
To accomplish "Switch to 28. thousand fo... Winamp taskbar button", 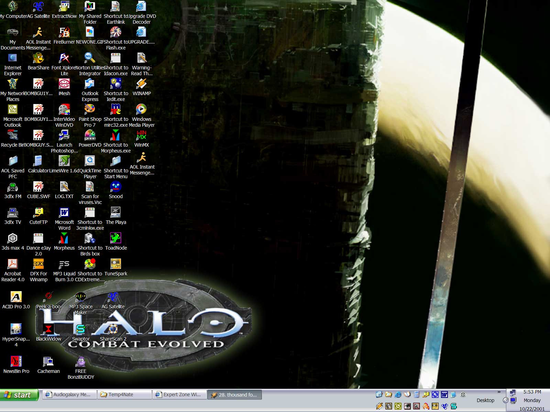I will 234,395.
